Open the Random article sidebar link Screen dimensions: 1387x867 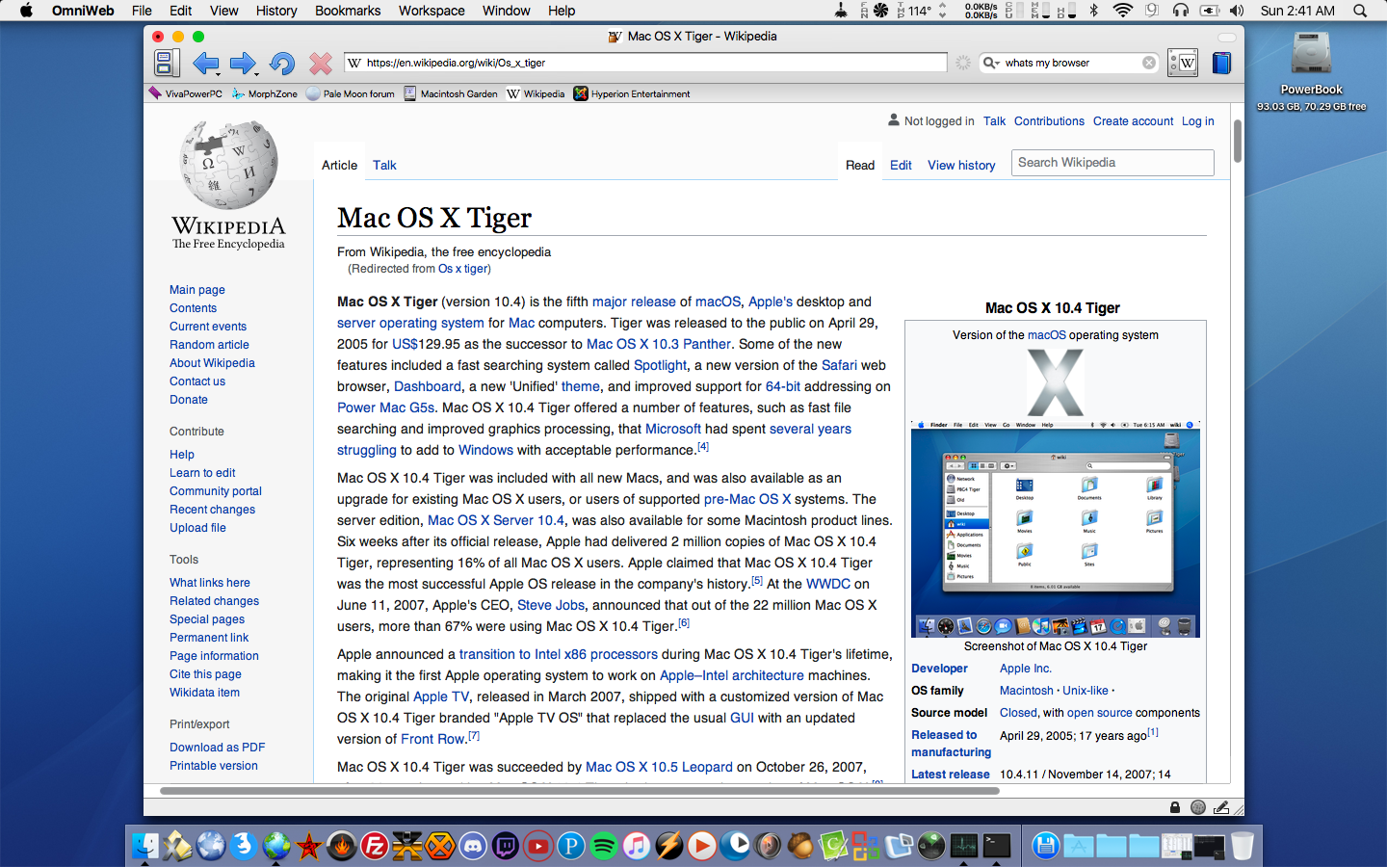[209, 345]
